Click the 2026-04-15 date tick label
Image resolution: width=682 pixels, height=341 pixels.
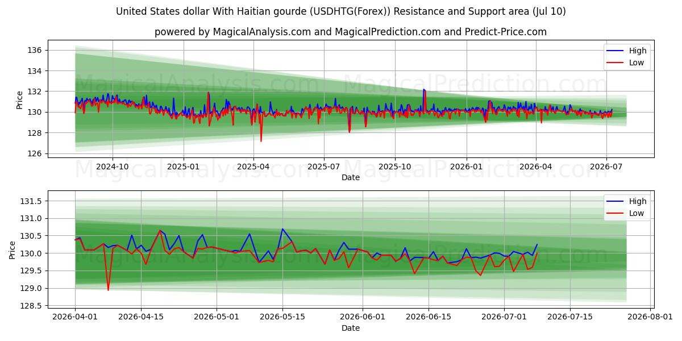pos(140,317)
